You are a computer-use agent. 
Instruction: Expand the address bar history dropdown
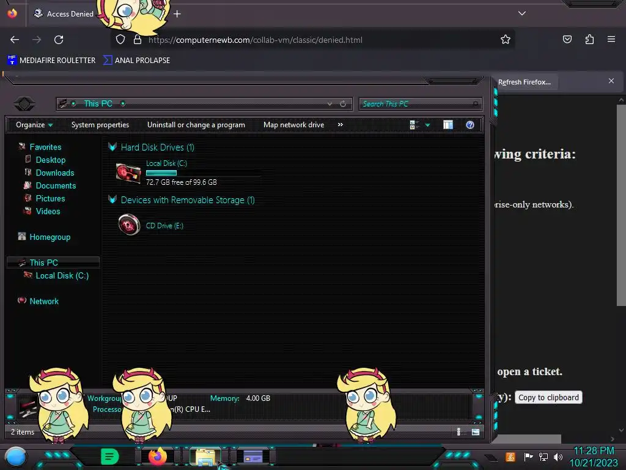(330, 103)
